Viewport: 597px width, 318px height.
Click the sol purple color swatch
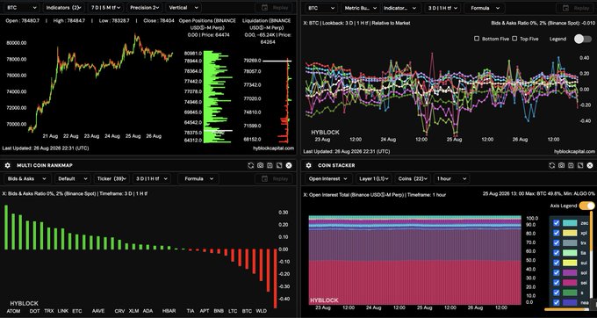[570, 272]
